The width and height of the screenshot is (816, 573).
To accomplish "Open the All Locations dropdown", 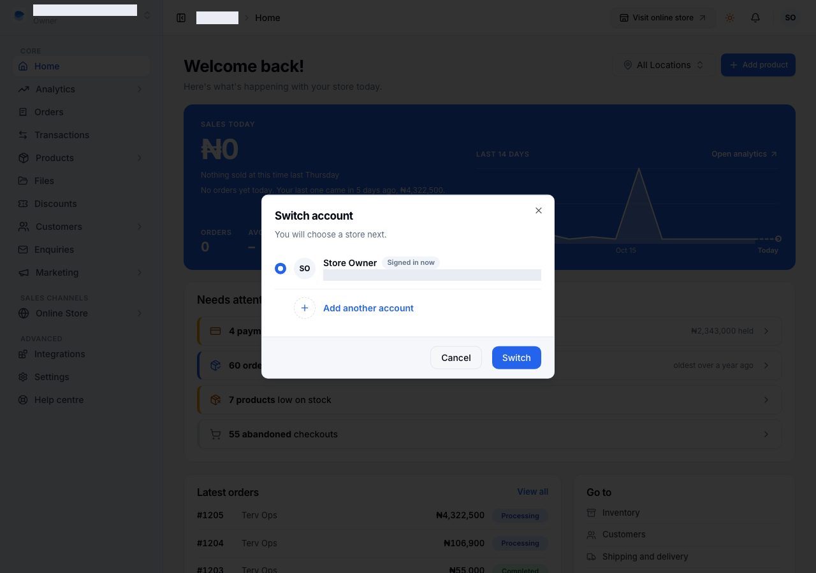I will pyautogui.click(x=664, y=65).
